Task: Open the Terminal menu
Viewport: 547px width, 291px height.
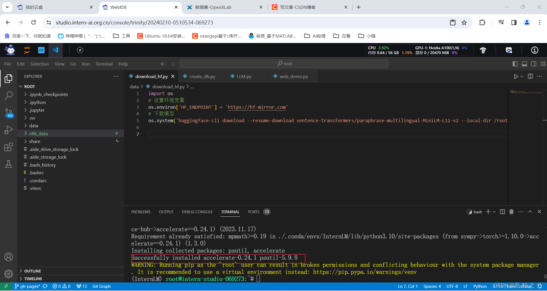Action: click(x=104, y=64)
